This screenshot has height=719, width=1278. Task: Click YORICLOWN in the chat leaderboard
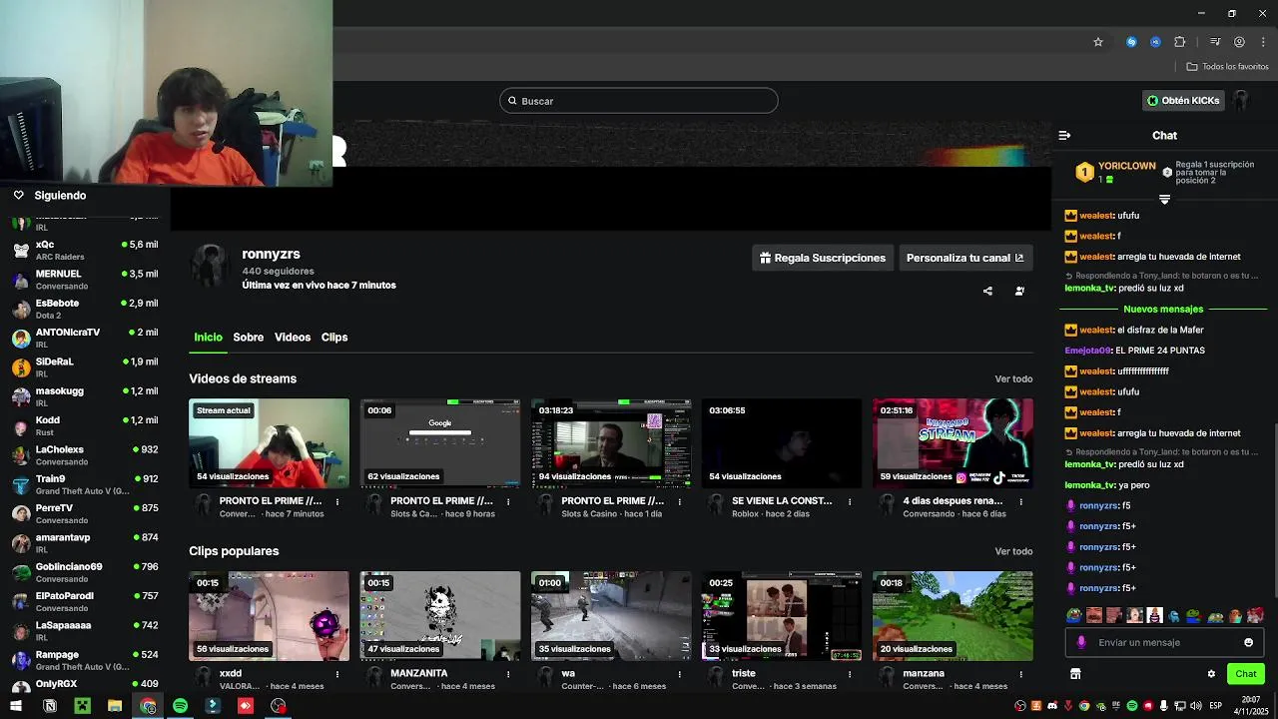click(x=1126, y=166)
